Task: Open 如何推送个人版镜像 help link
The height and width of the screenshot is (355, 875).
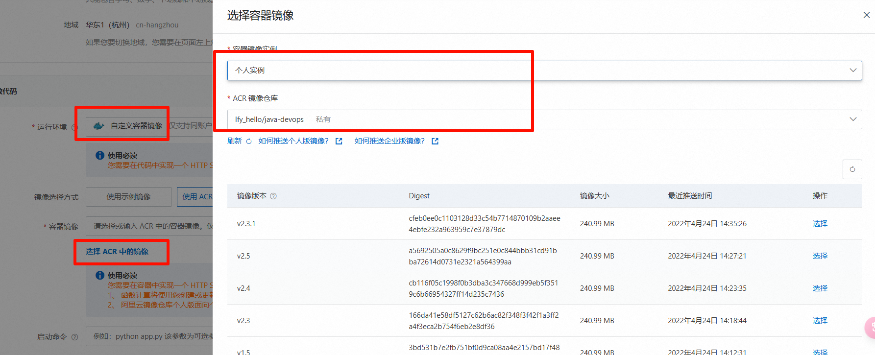Action: 293,141
